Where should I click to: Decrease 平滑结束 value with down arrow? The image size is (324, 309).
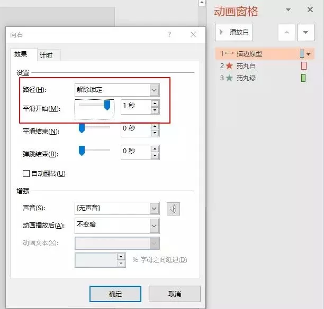[x=155, y=133]
